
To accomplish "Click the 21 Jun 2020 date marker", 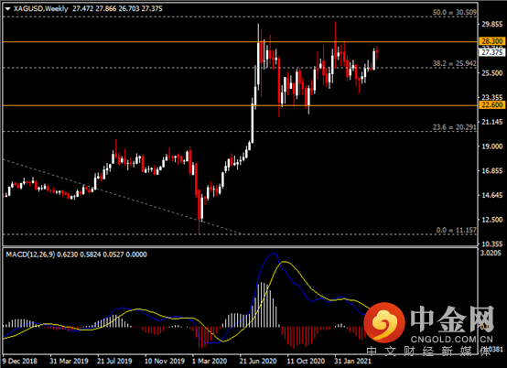I will tap(258, 361).
